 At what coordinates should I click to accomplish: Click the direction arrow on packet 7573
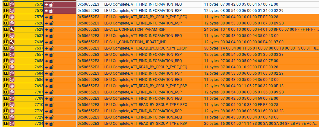46,11
